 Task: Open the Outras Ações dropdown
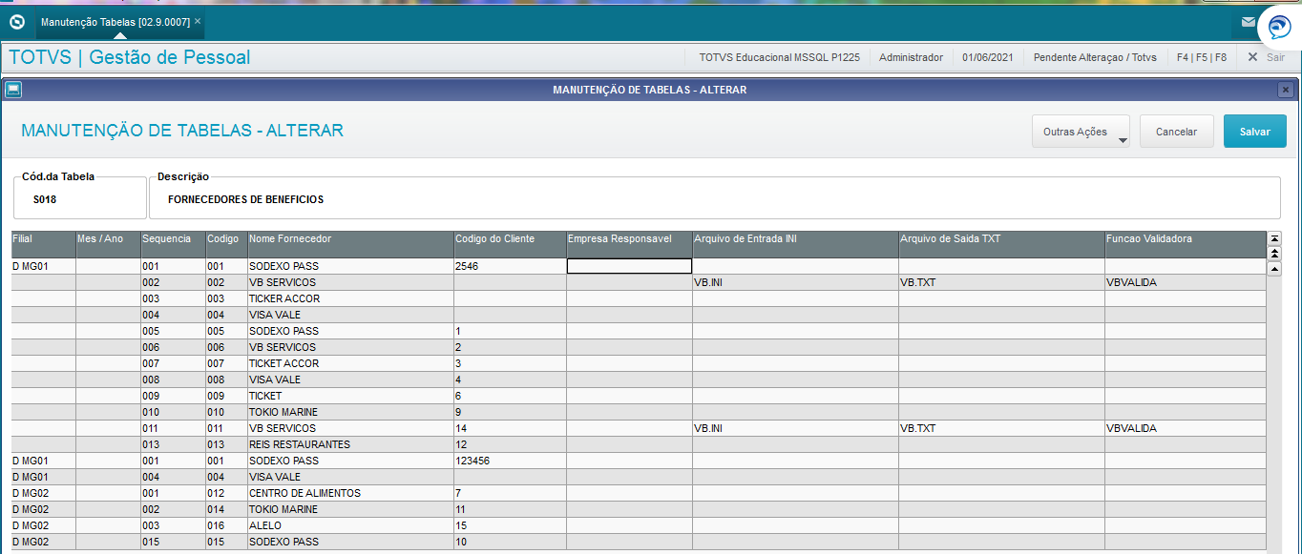click(x=1081, y=132)
